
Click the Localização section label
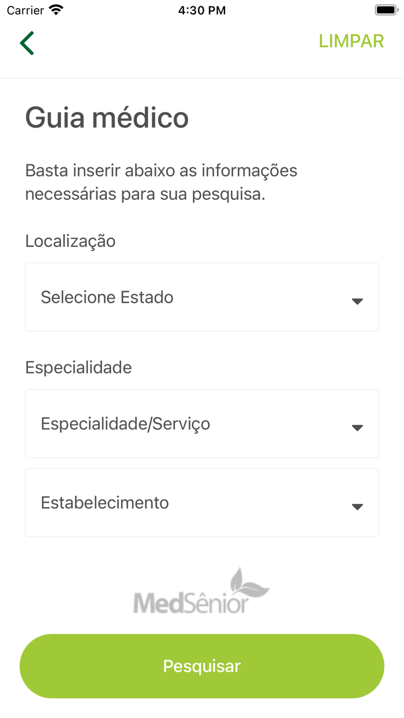[70, 241]
